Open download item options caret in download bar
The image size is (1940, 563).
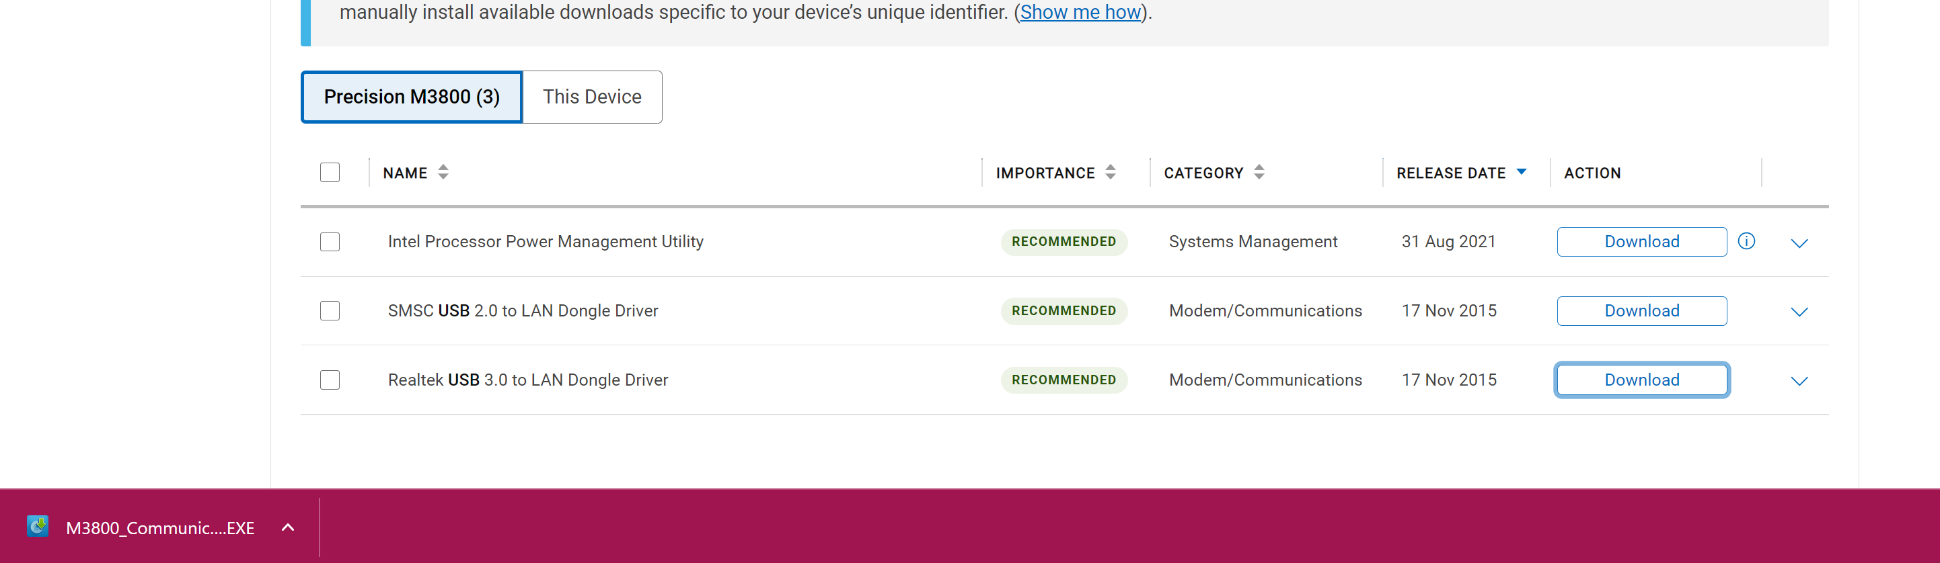288,527
